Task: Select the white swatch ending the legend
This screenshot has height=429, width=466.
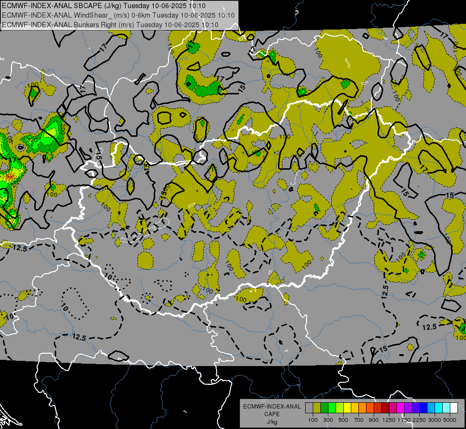Action: (x=454, y=408)
